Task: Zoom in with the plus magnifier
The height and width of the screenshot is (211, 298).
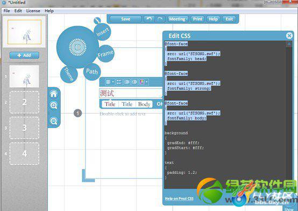Action: [x=54, y=105]
